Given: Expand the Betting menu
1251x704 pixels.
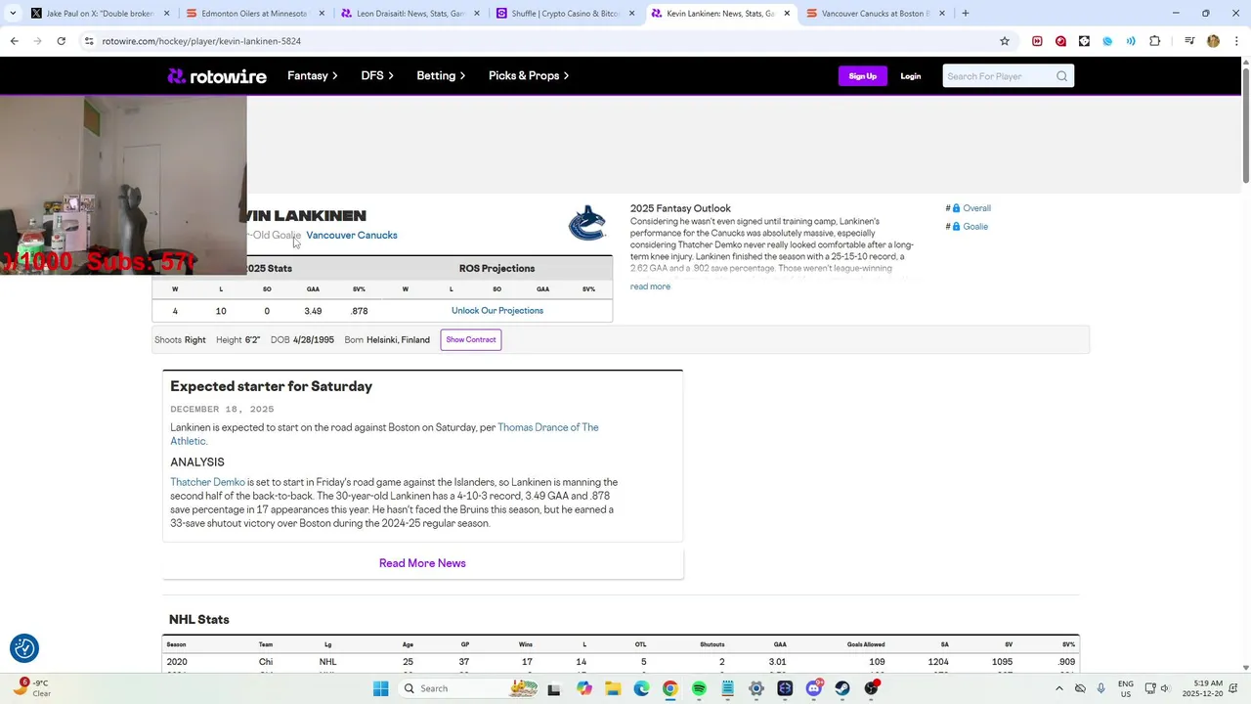Looking at the screenshot, I should coord(441,76).
